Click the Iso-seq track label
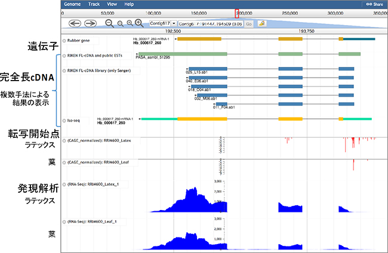Image resolution: width=388 pixels, height=253 pixels. click(x=73, y=121)
